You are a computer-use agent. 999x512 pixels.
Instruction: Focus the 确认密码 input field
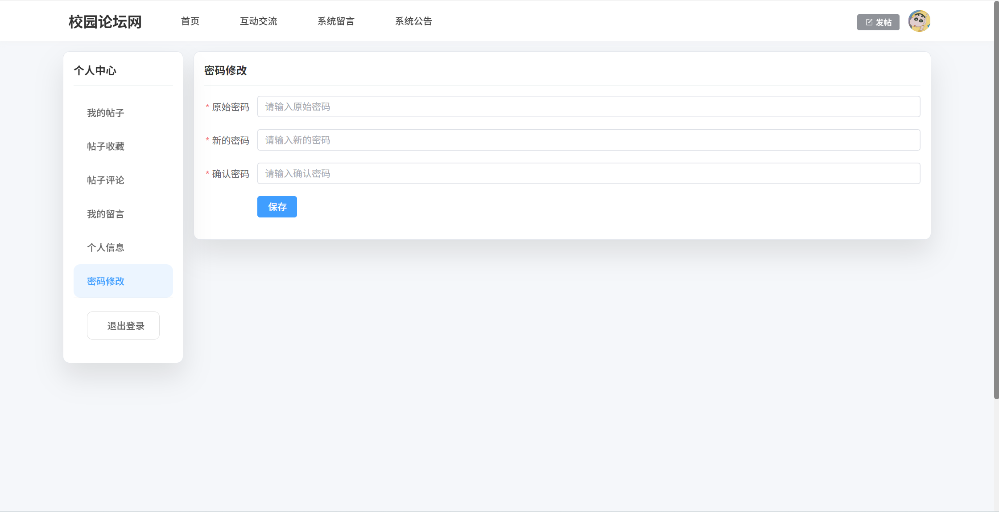click(588, 173)
